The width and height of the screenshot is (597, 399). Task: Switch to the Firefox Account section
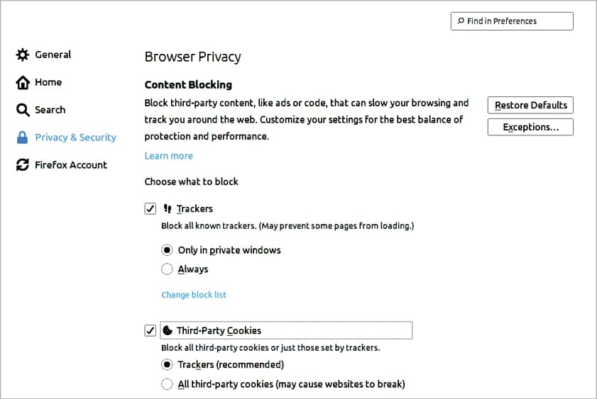(70, 165)
